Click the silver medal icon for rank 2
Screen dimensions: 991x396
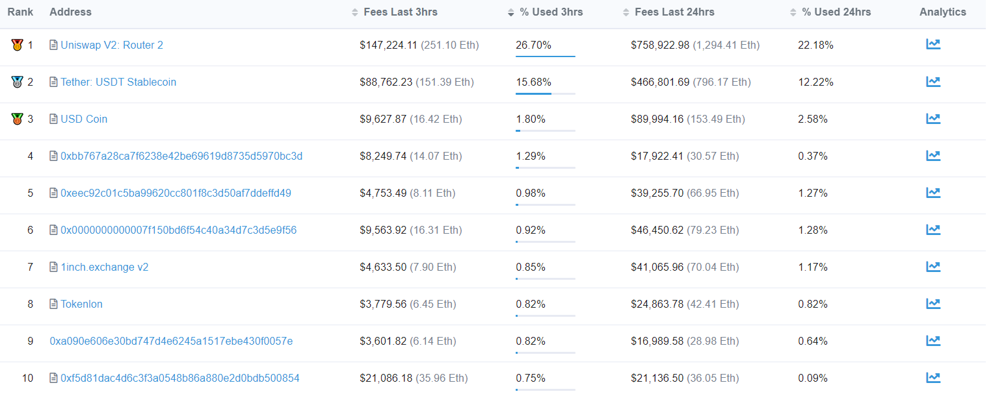tap(17, 82)
